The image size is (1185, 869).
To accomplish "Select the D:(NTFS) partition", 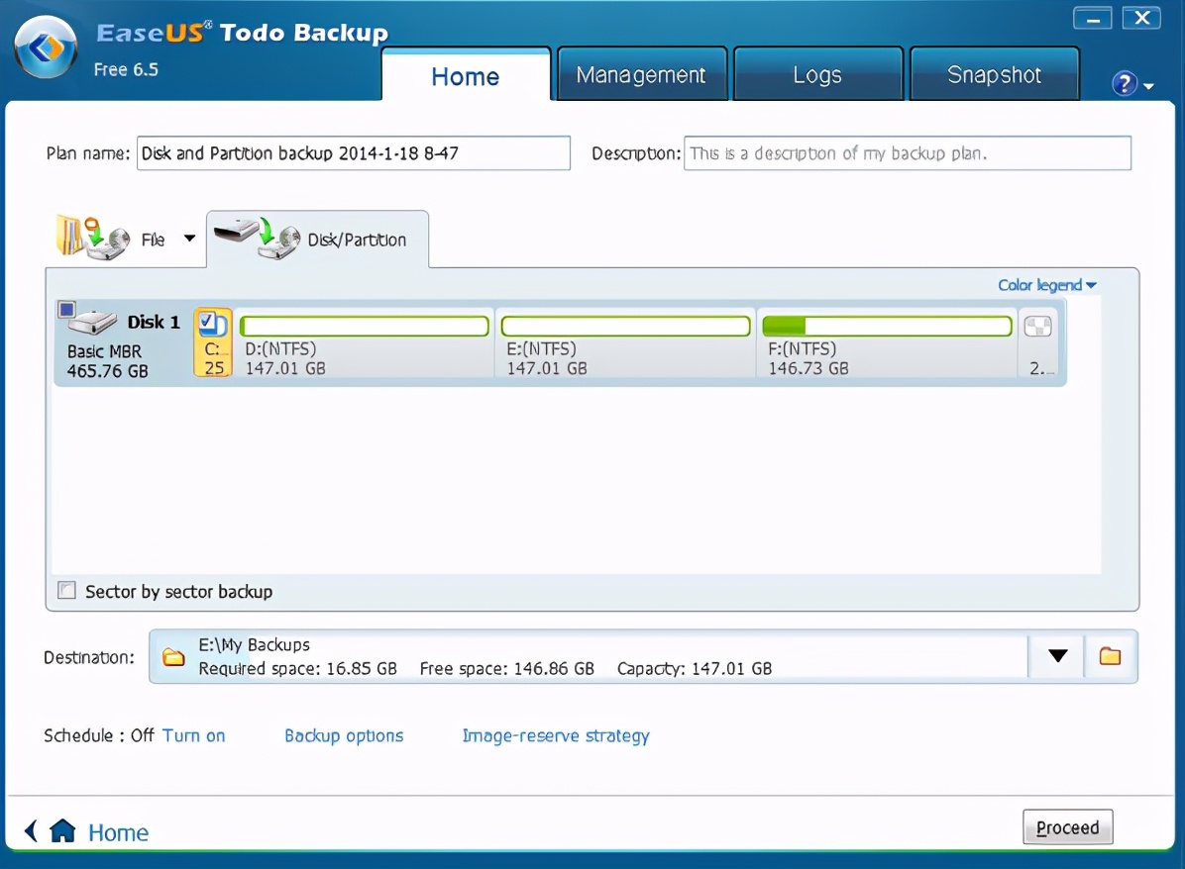I will tap(364, 343).
